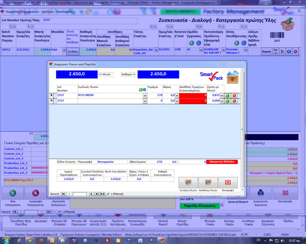Click the Καθαρό => button

(128, 74)
